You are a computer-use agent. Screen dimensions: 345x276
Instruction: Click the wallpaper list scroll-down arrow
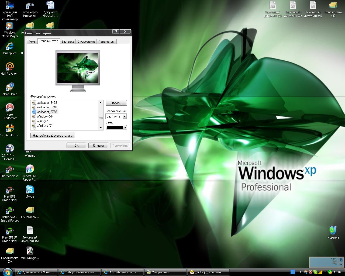(x=101, y=128)
